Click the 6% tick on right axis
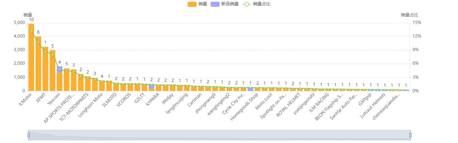The image size is (458, 143). pyautogui.click(x=415, y=64)
